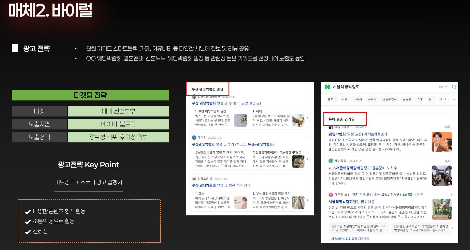Click the checkmark beside 소통의 장으로 활용

click(x=28, y=222)
